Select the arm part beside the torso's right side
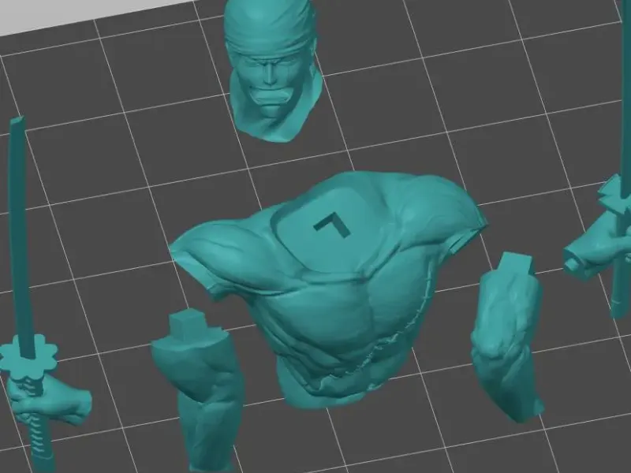Screen dimensions: 631x473 (507, 338)
